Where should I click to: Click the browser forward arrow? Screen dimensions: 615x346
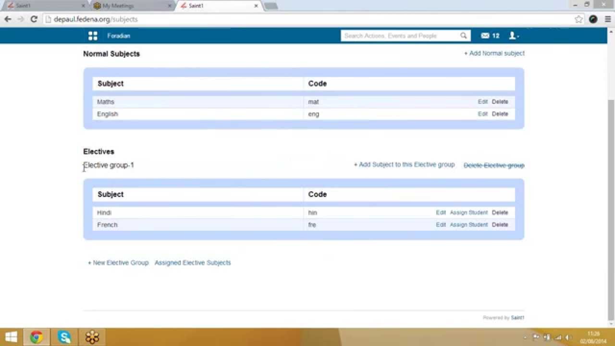(21, 19)
